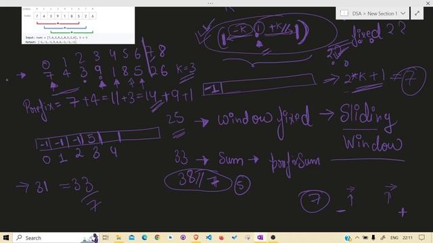Click the embedded array diagram image
Screen dimensions: 433x243
click(78, 26)
